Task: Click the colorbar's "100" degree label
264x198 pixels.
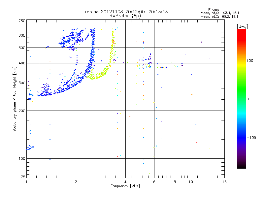Action: [x=250, y=61]
